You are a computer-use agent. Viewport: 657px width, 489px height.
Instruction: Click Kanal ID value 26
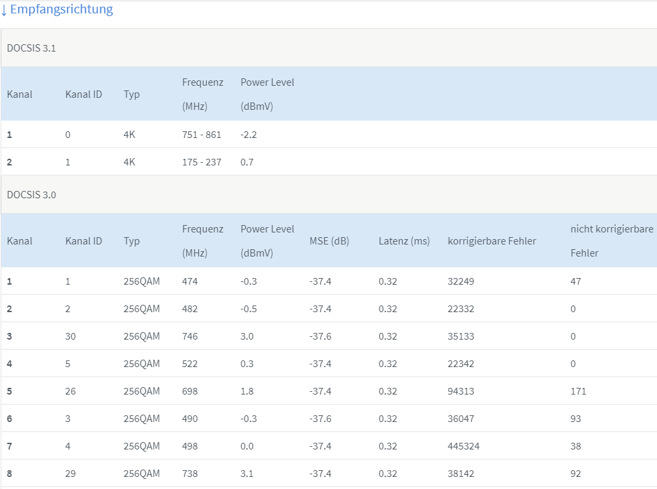pos(70,391)
